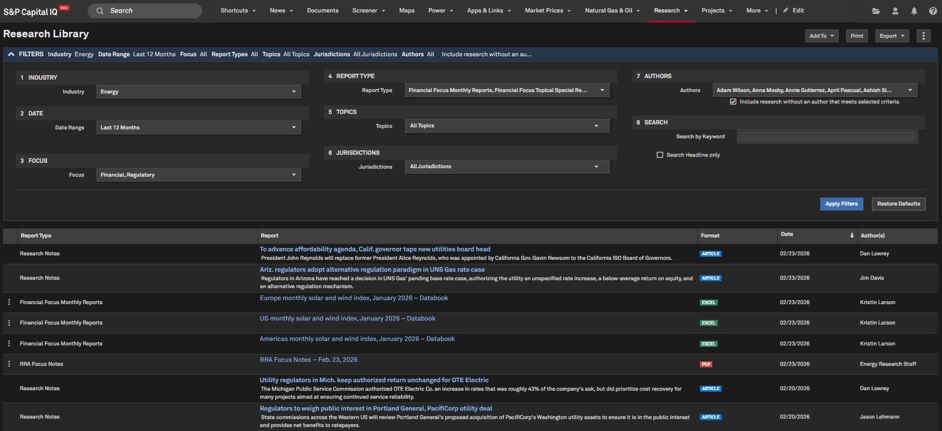Image resolution: width=942 pixels, height=431 pixels.
Task: Click the user profile icon
Action: 895,11
